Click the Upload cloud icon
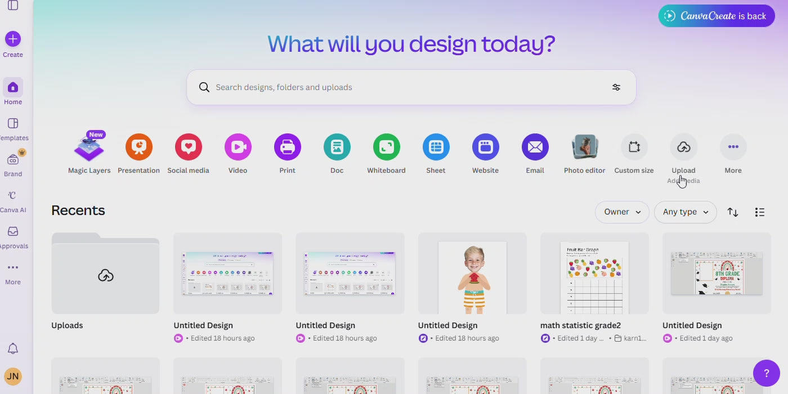 (683, 147)
